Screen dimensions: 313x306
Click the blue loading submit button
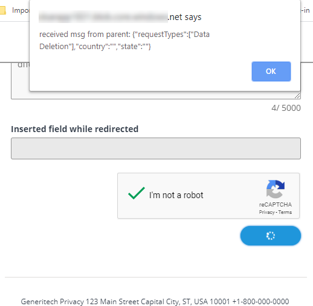point(271,236)
